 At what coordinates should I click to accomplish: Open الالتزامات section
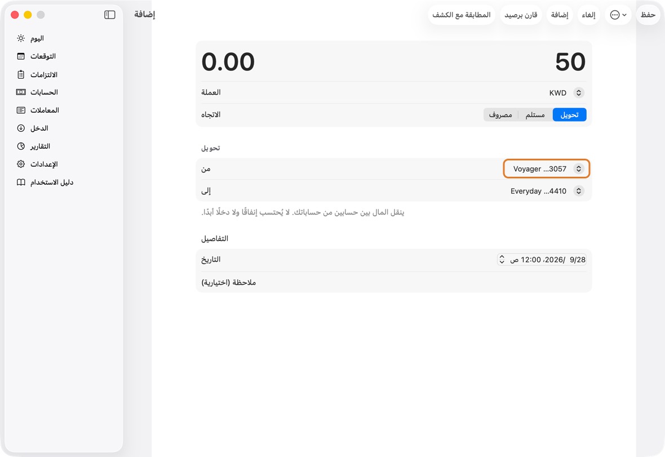pos(44,74)
